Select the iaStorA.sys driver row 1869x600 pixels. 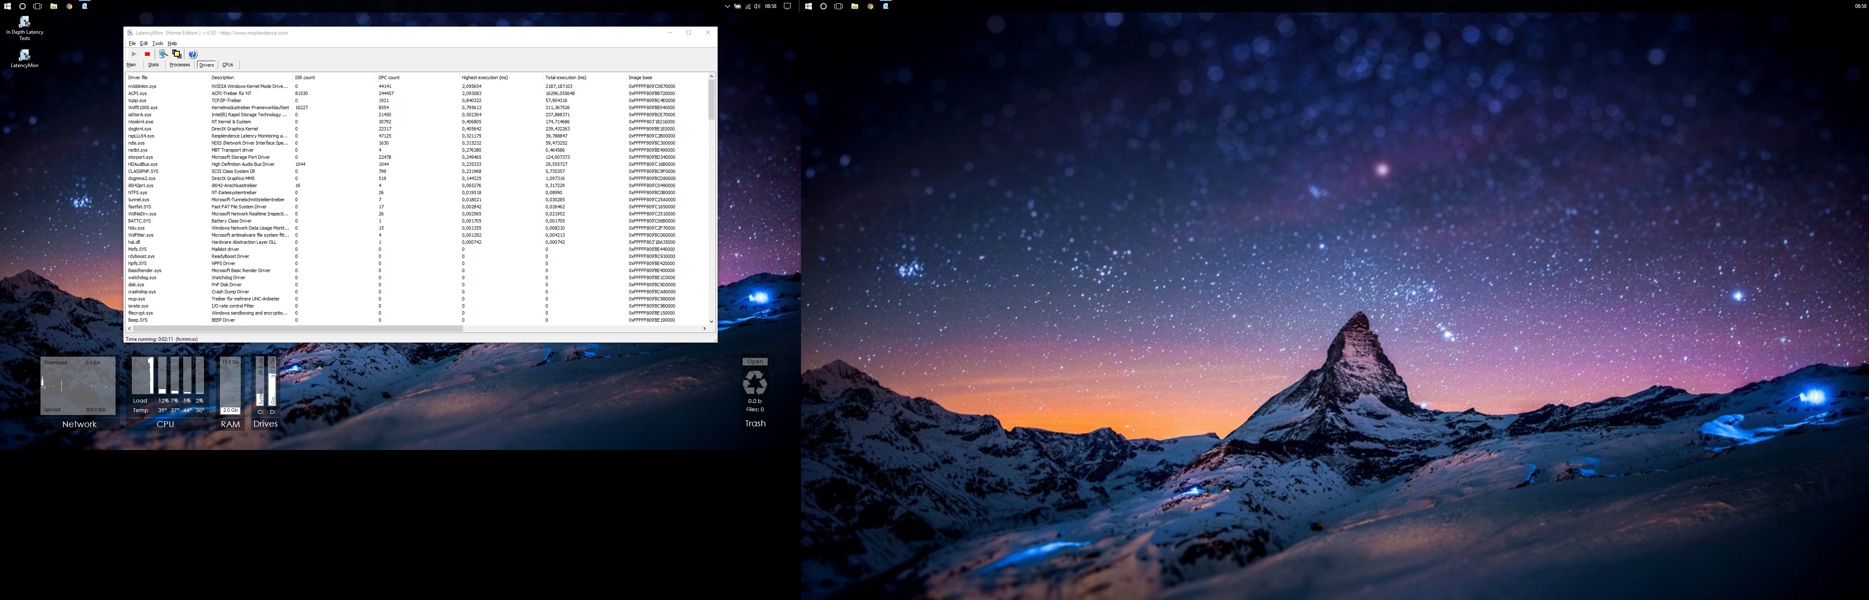(416, 115)
